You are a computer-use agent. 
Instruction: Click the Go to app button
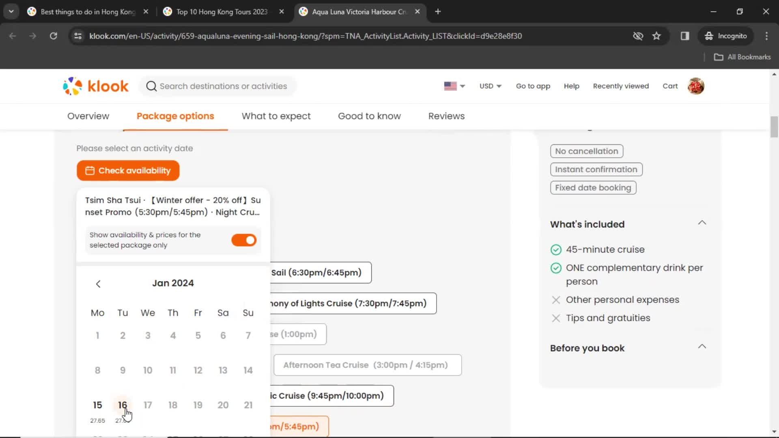(x=533, y=86)
